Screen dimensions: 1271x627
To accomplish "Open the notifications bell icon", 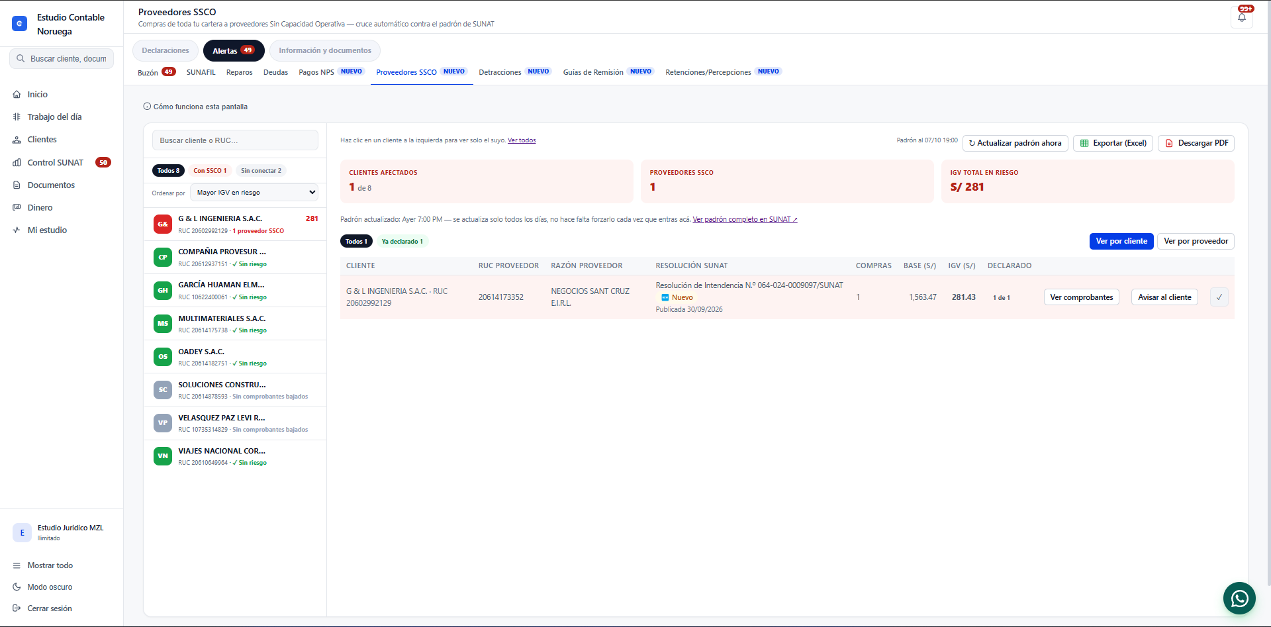I will click(1241, 17).
